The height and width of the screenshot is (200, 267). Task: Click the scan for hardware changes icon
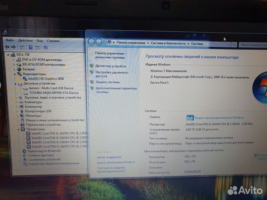point(45,47)
